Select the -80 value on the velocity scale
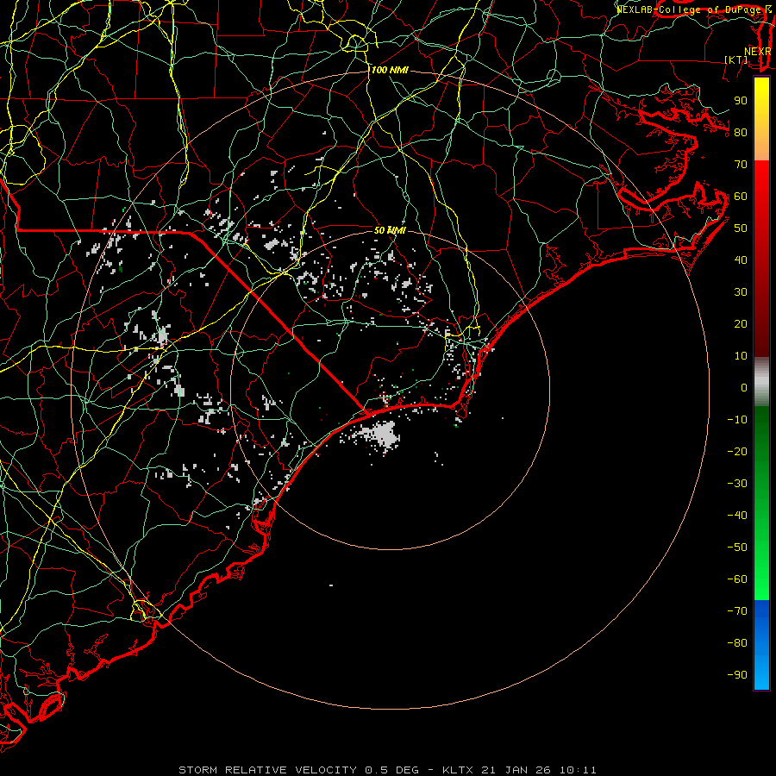776x776 pixels. [x=737, y=643]
